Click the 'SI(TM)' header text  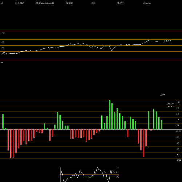[69, 3]
